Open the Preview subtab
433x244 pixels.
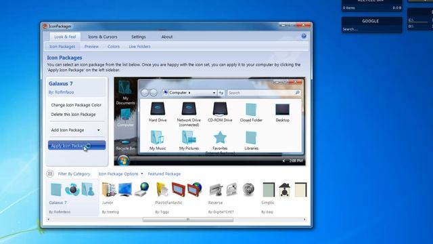[91, 47]
